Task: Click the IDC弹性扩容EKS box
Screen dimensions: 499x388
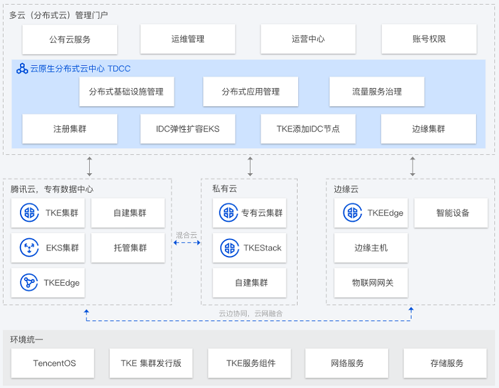Action: click(188, 129)
